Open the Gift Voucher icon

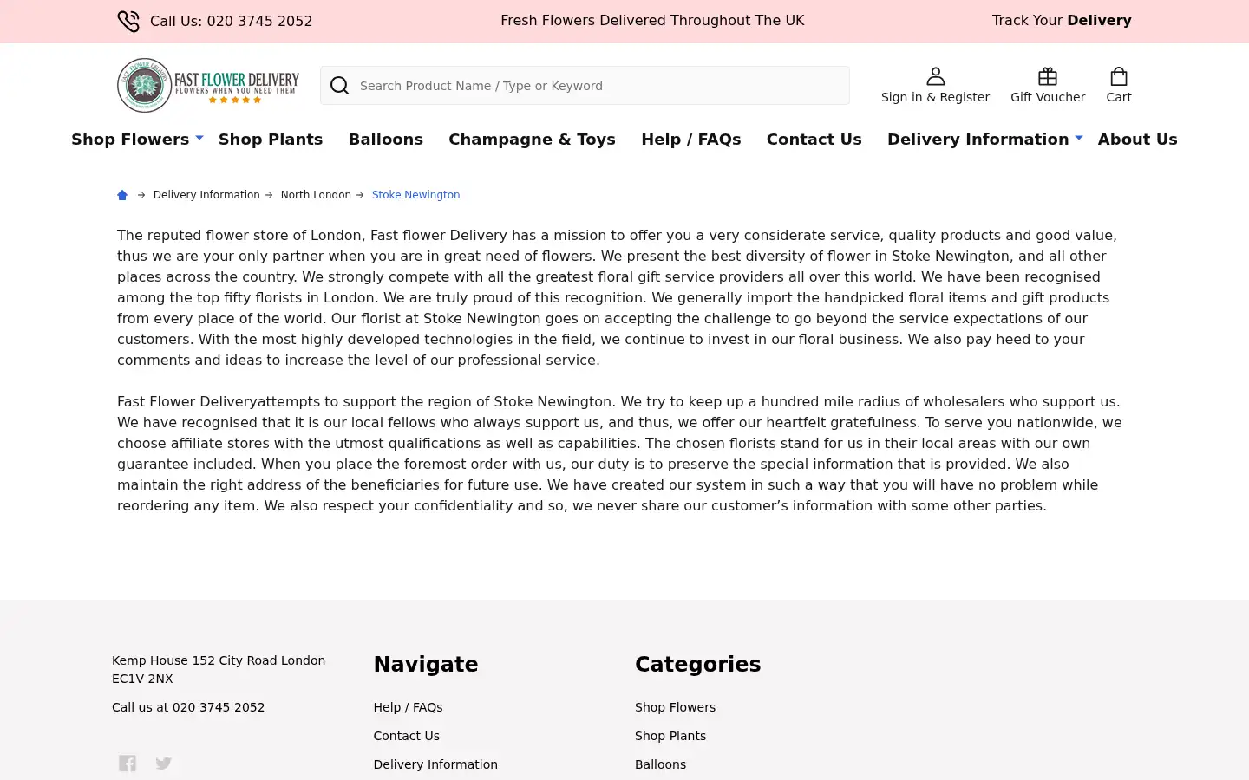click(1048, 76)
